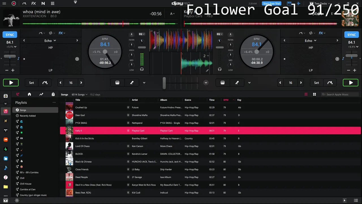
Task: Open the home tab in library
Action: (x=29, y=94)
